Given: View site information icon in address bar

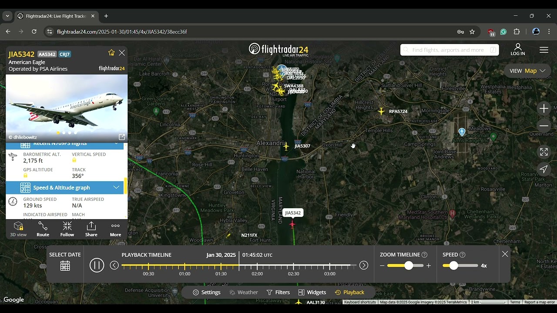Looking at the screenshot, I should coord(50,32).
